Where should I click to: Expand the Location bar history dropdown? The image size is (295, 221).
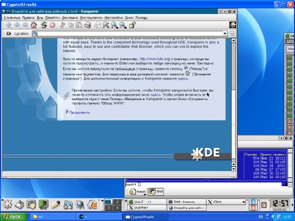click(225, 34)
